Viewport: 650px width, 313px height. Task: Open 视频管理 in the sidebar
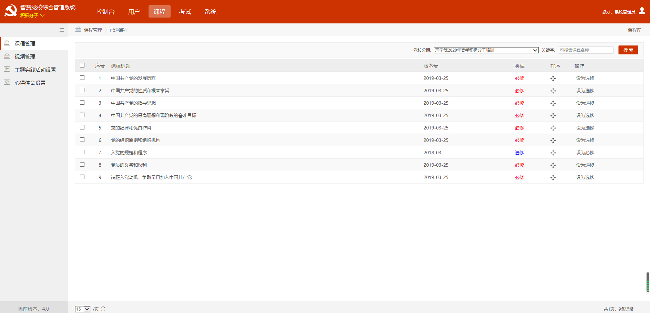point(25,56)
